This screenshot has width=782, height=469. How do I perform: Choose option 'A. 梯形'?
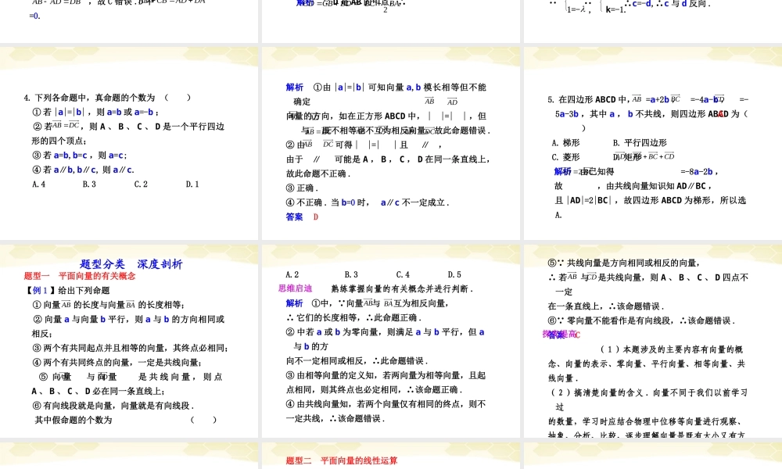(x=565, y=142)
